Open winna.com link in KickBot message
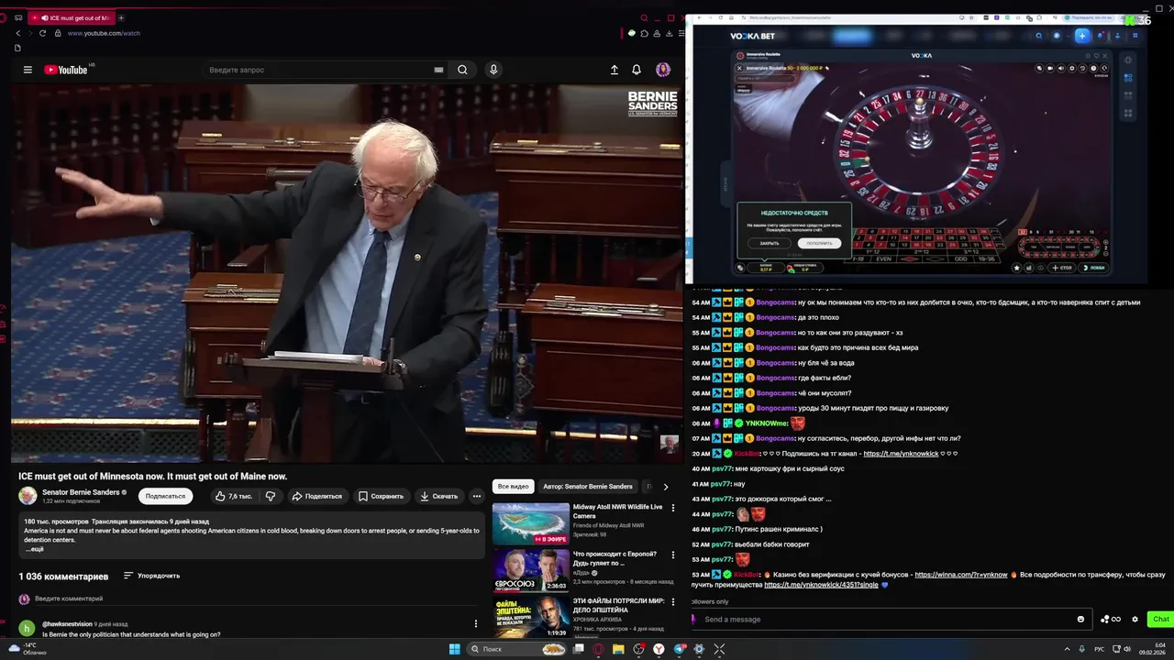 (960, 575)
